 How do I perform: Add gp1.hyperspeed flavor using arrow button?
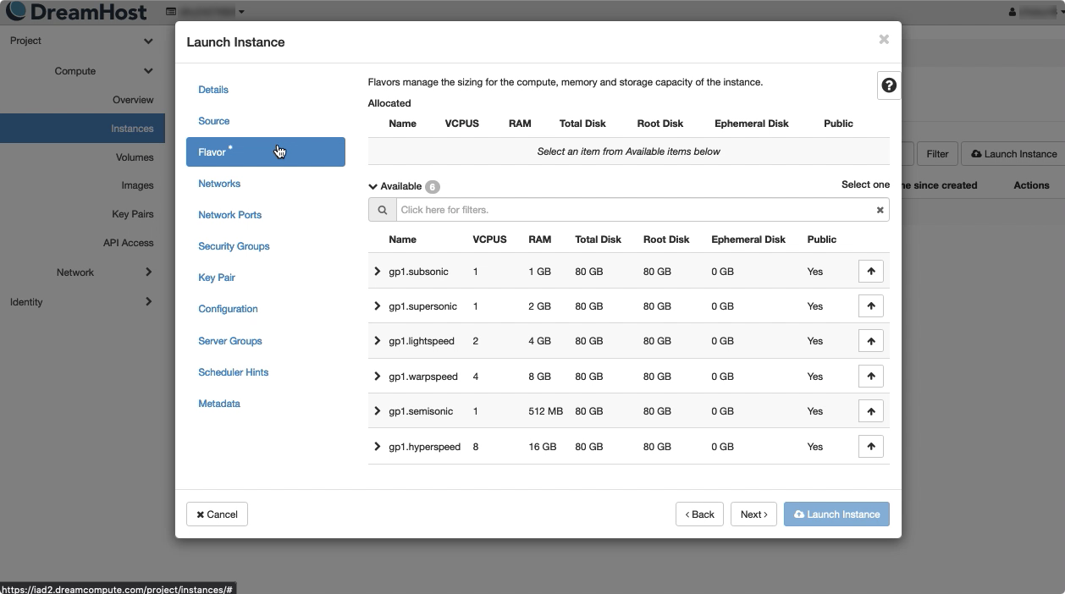pyautogui.click(x=870, y=447)
